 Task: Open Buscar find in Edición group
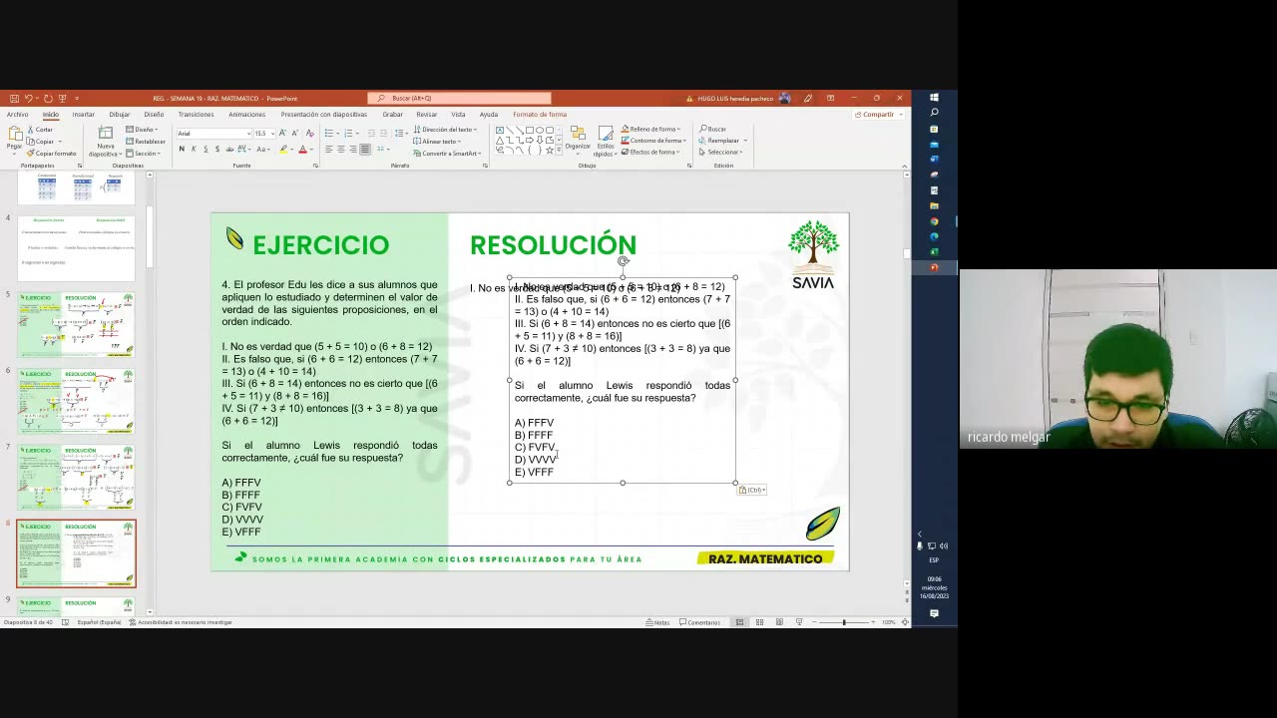coord(713,129)
